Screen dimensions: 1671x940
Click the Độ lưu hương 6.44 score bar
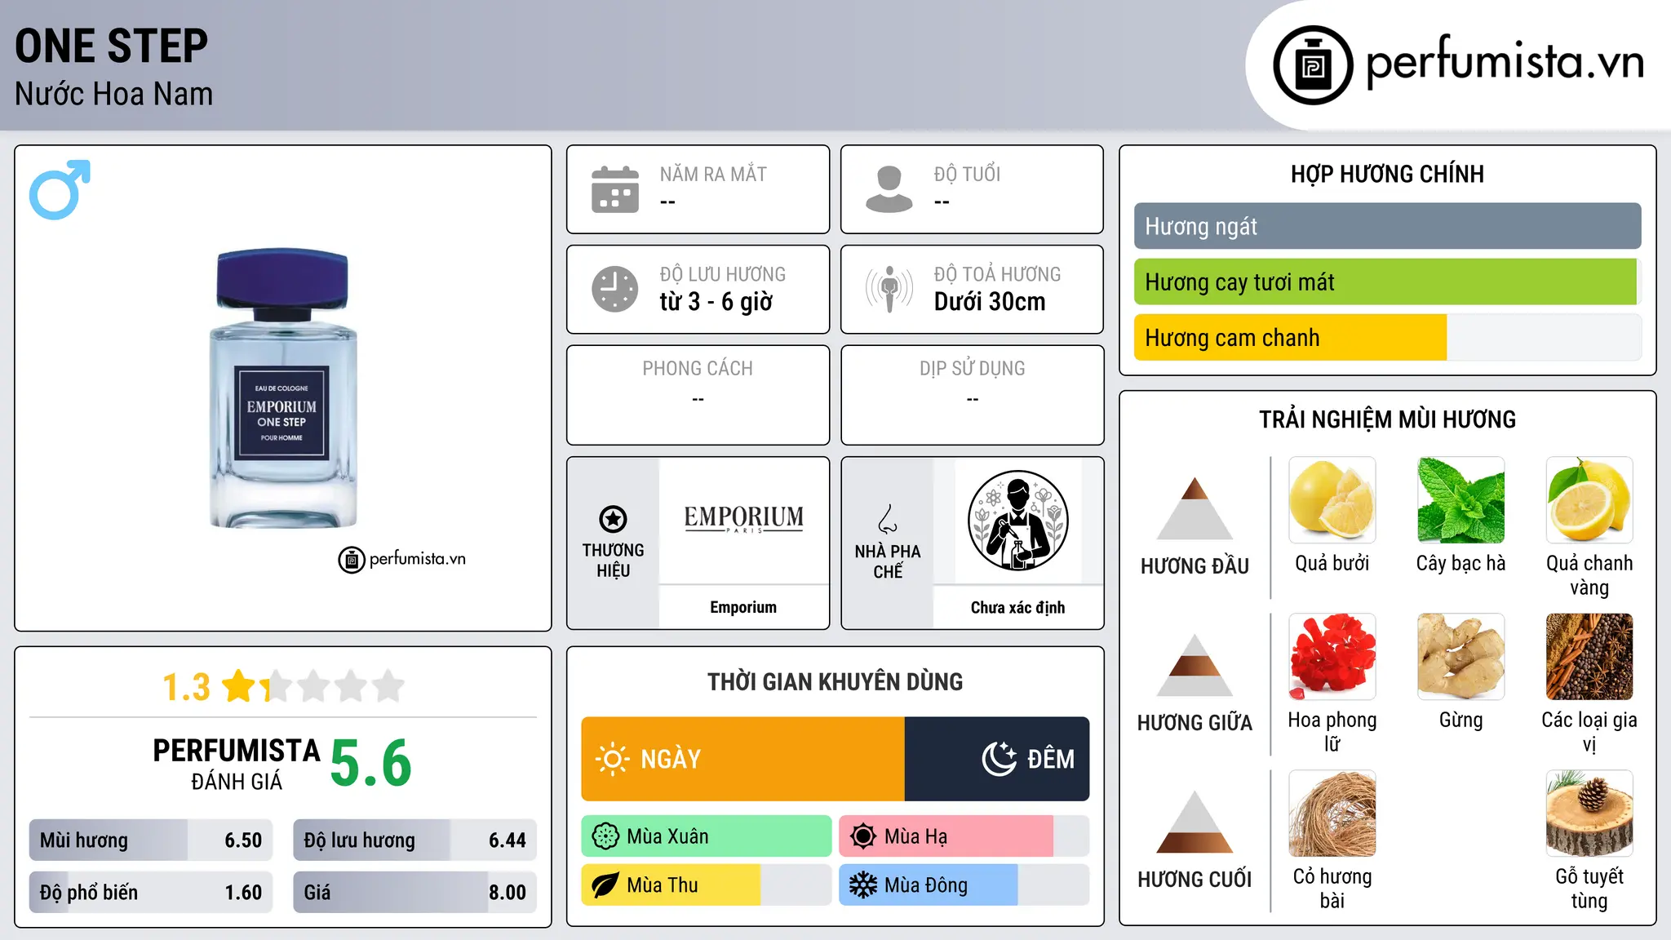tap(415, 840)
